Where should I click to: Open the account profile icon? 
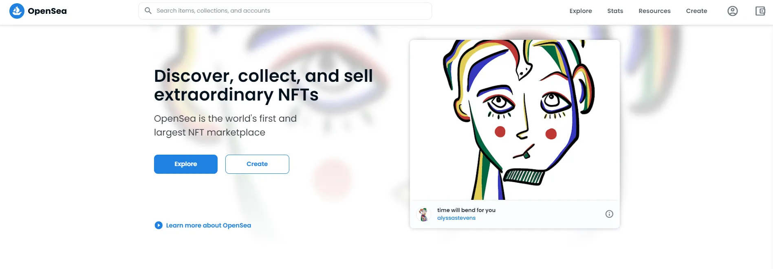732,11
